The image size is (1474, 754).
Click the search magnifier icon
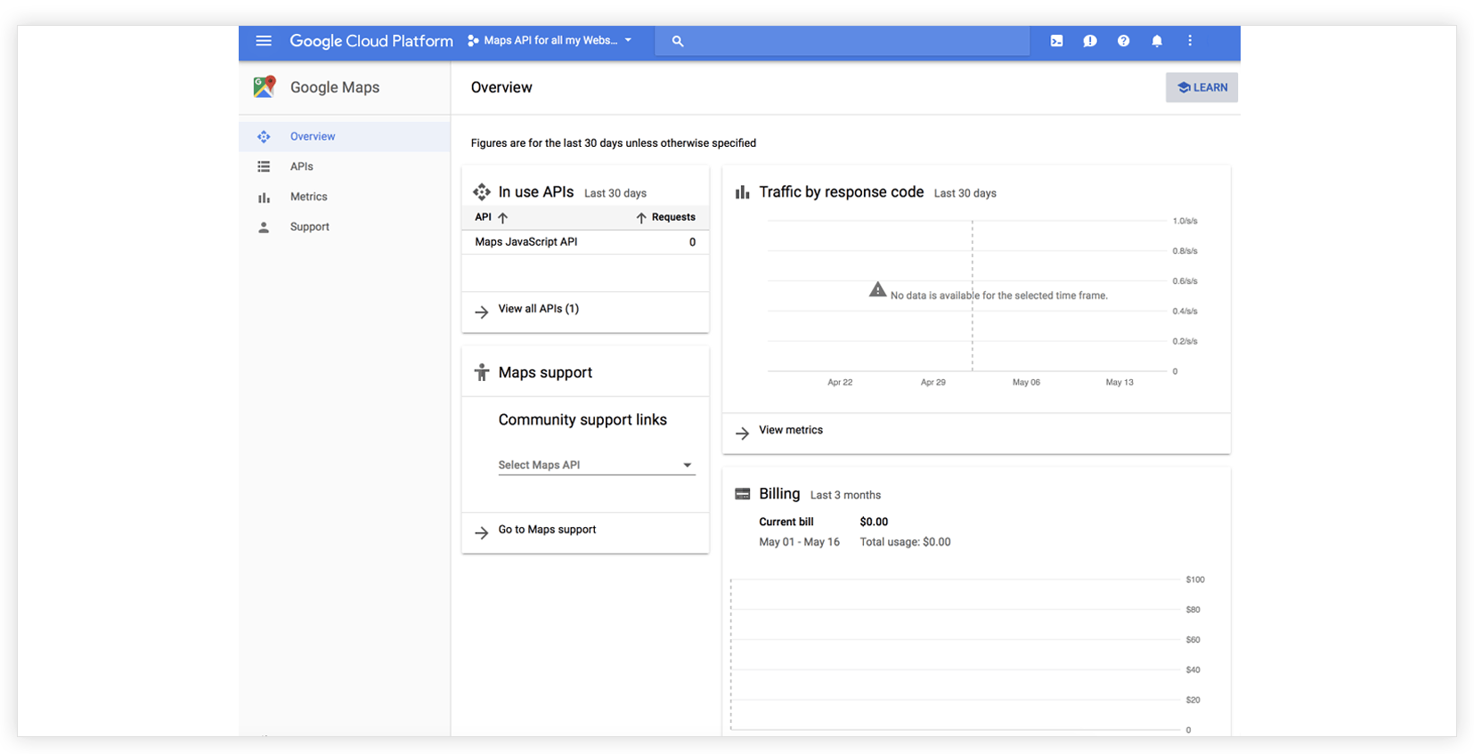pos(678,41)
